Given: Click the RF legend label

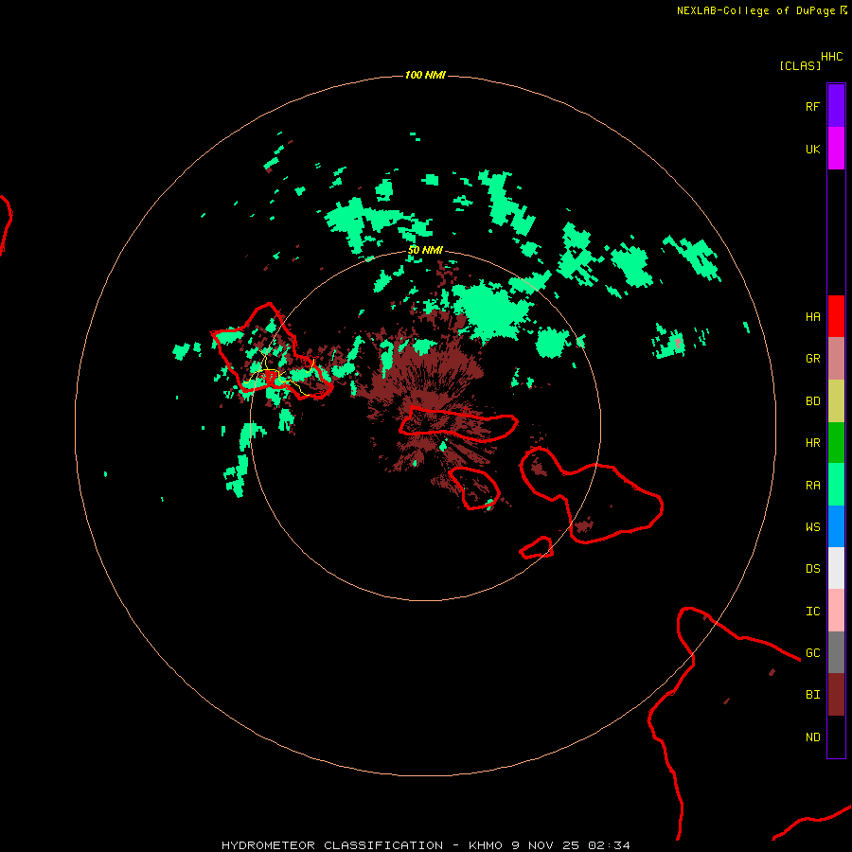Looking at the screenshot, I should [x=812, y=106].
